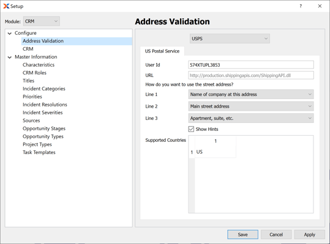Viewport: 330px width, 244px height.
Task: Click the Apply button
Action: 309,235
